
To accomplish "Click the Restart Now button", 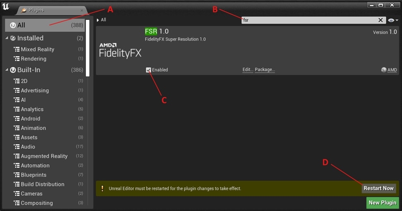I will pyautogui.click(x=379, y=188).
